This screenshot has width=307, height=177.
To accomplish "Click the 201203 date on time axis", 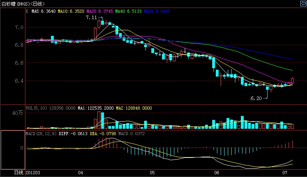I will (x=33, y=173).
